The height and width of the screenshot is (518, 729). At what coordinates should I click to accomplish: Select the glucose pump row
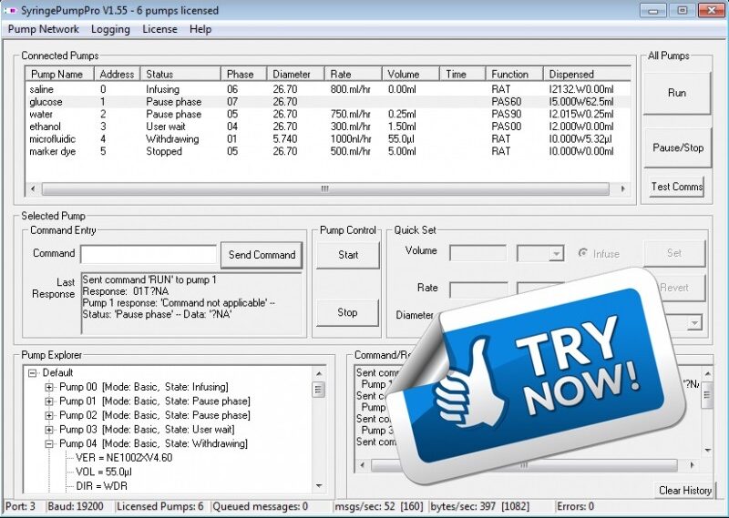327,102
